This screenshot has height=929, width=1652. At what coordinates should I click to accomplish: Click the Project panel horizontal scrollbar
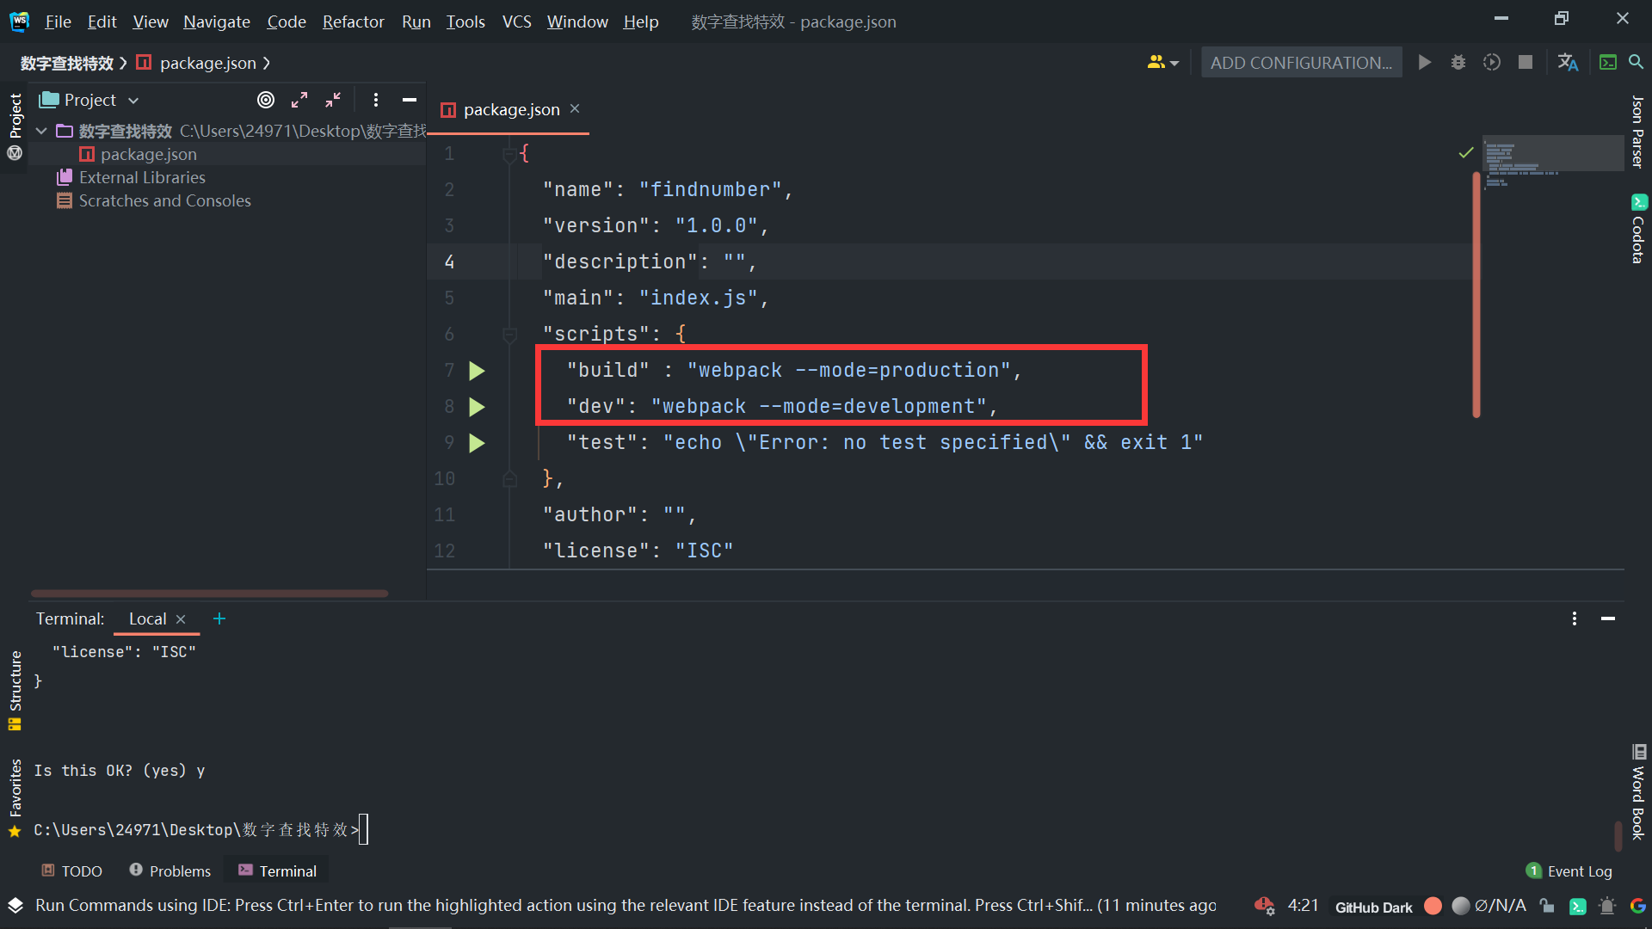click(x=209, y=594)
